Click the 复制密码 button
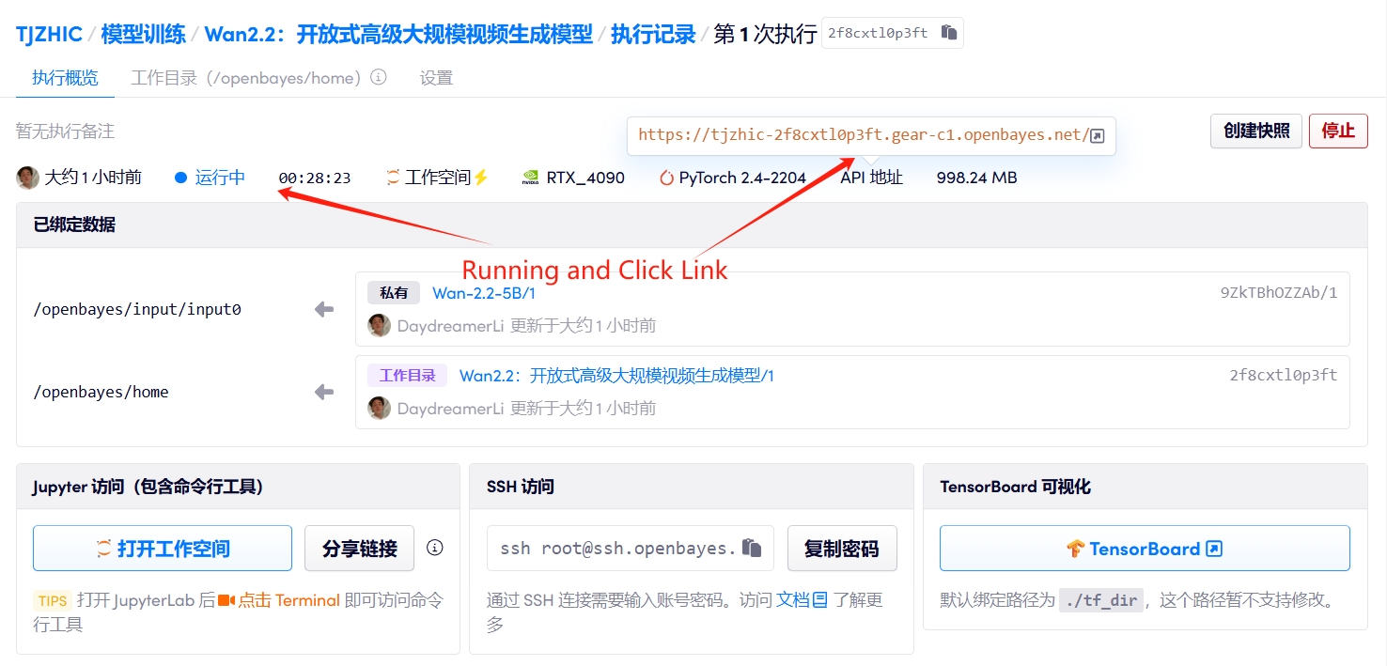The image size is (1387, 666). 842,548
